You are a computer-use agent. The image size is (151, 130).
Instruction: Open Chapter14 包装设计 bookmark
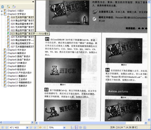pos(17,86)
